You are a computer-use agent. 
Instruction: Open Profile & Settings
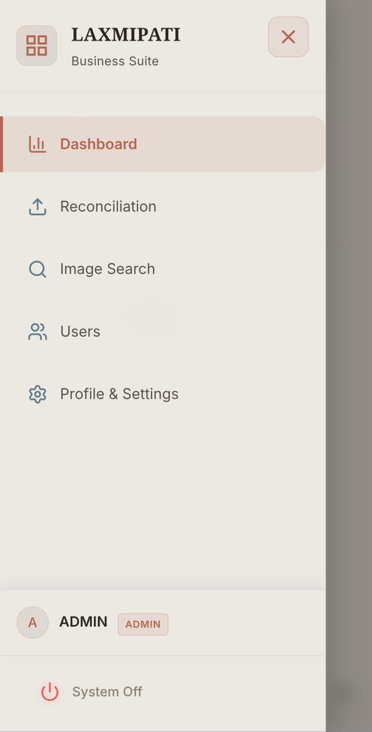tap(119, 394)
